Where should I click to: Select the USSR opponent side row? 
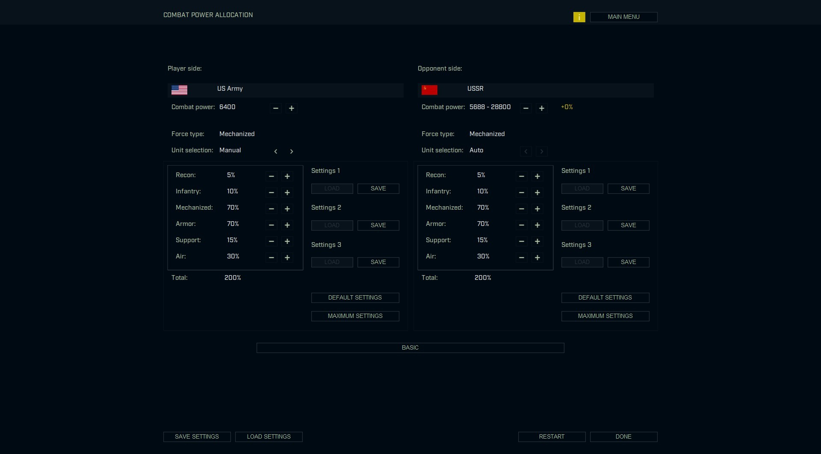(x=535, y=90)
